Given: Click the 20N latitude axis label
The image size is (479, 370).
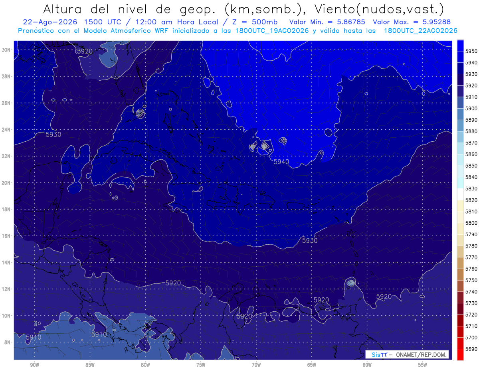Looking at the screenshot, I should click(6, 183).
